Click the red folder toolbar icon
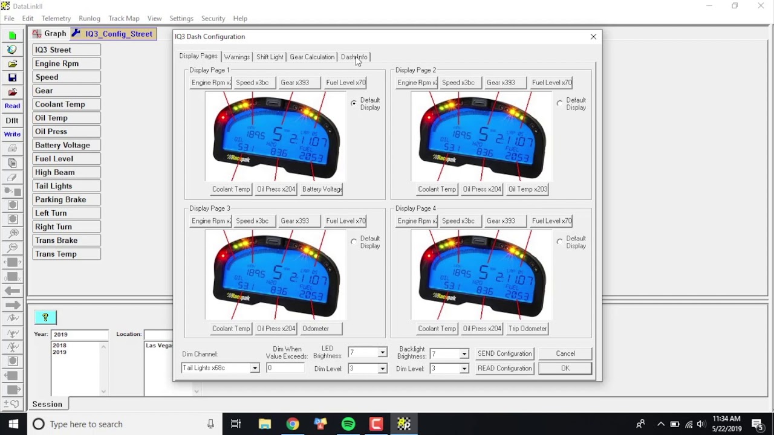 point(12,92)
